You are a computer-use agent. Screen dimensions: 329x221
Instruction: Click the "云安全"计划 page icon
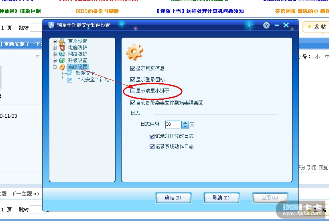coord(70,80)
